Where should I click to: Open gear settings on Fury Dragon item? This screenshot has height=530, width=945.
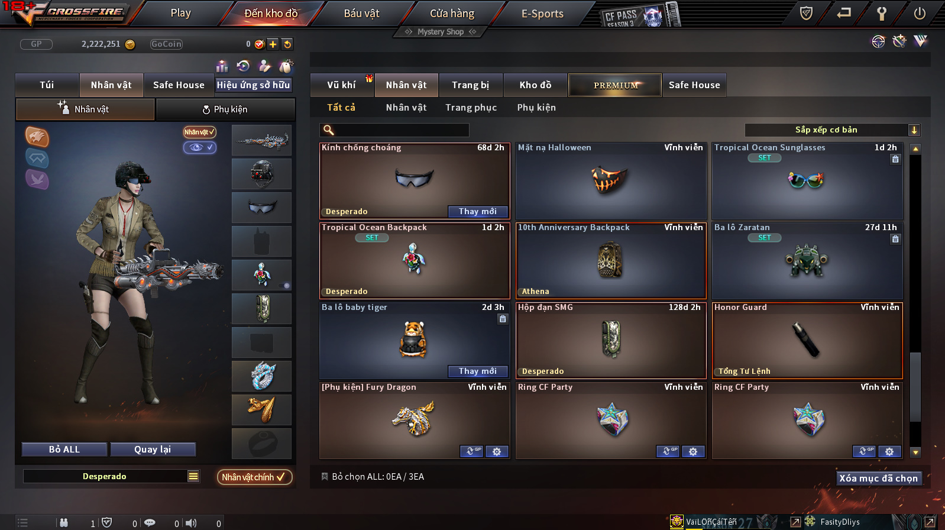(x=497, y=451)
